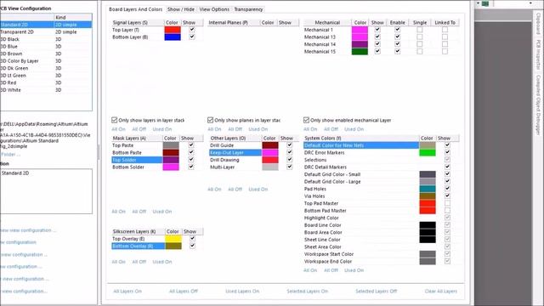Viewport: 544px width, 306px height.
Task: Click Drill Guide dark red swatch
Action: [270, 145]
